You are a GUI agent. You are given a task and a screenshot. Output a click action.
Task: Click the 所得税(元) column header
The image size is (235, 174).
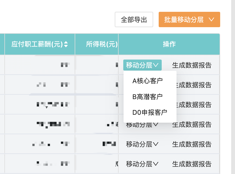pyautogui.click(x=97, y=44)
